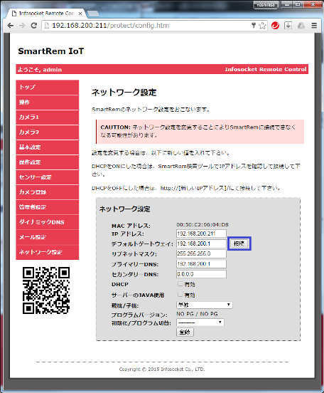
Task: Click the saved password key icon
Action: (254, 25)
